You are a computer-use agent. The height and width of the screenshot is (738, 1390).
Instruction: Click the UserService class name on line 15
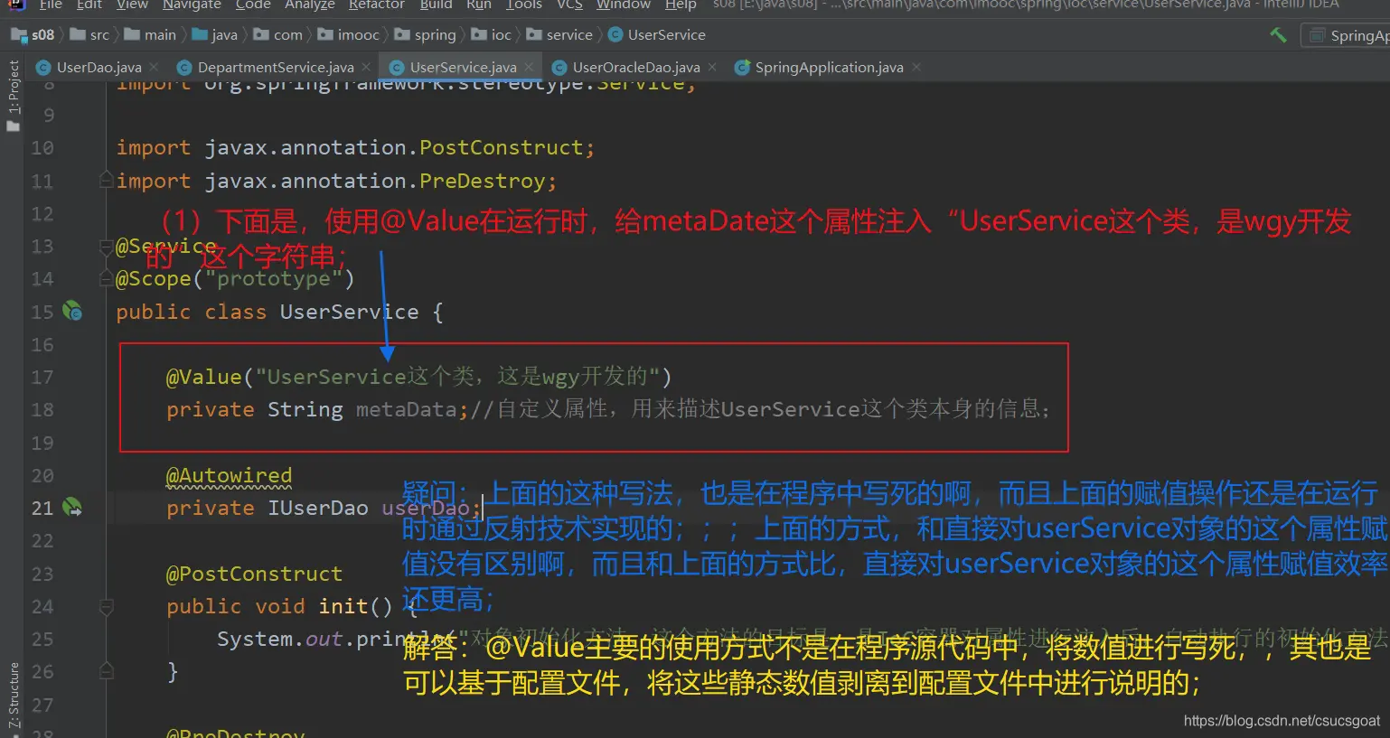350,313
